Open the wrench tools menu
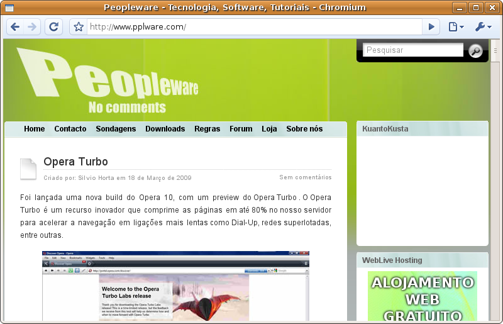The image size is (503, 324). 483,26
